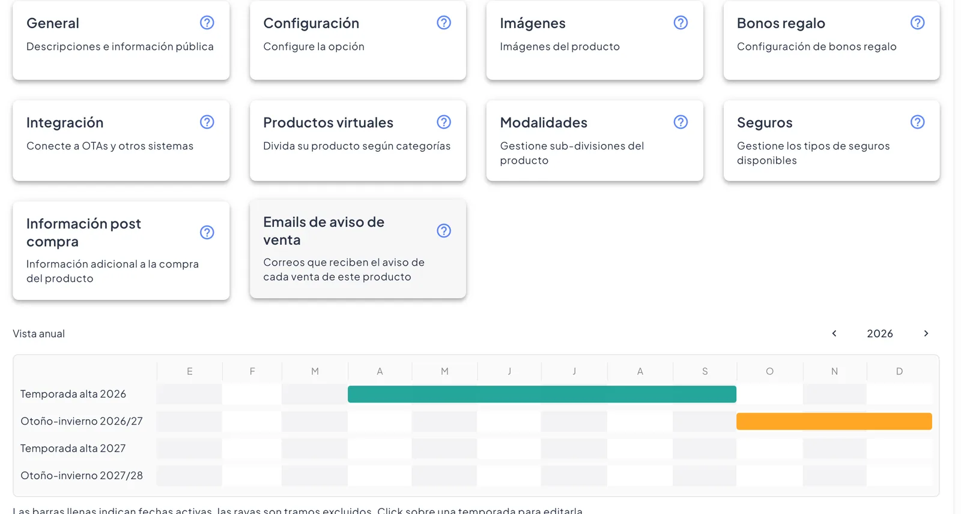
Task: Open the Bonos regalo card title
Action: [x=781, y=23]
